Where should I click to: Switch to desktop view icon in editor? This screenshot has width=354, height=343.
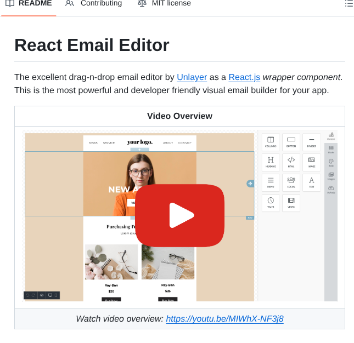pyautogui.click(x=50, y=295)
